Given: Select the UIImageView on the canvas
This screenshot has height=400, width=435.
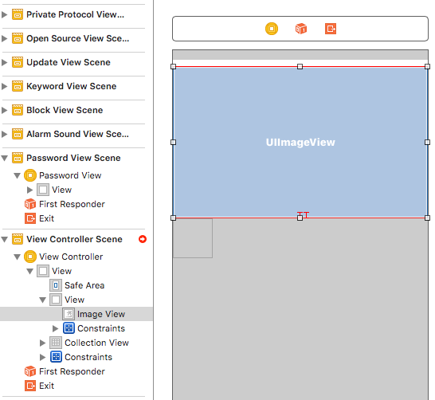Looking at the screenshot, I should [300, 143].
